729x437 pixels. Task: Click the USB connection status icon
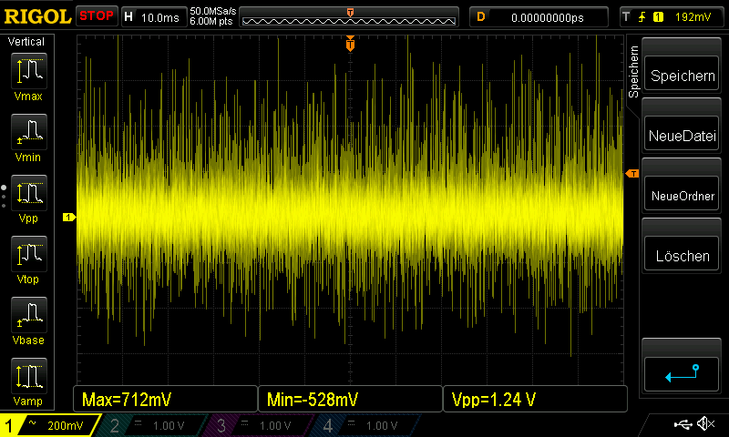pyautogui.click(x=683, y=424)
